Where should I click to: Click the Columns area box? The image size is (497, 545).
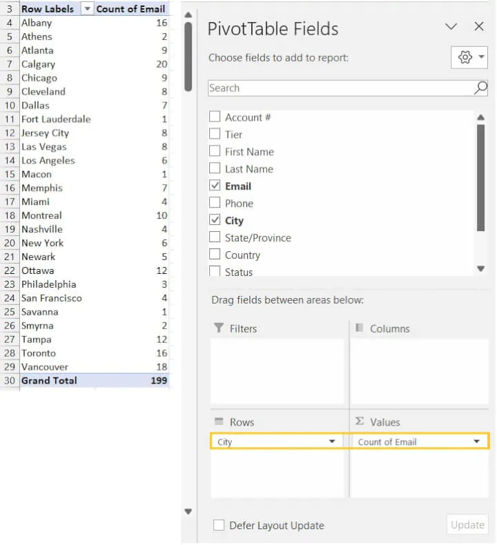coord(420,371)
